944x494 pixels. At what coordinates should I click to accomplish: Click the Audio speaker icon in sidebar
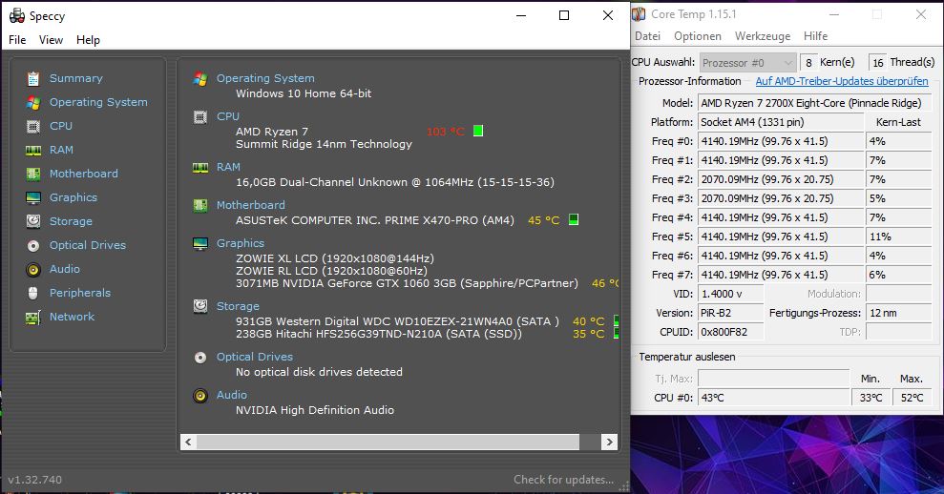pos(33,270)
